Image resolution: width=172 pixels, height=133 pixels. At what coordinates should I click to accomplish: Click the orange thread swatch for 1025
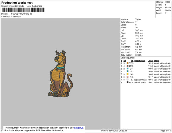coord(128,63)
